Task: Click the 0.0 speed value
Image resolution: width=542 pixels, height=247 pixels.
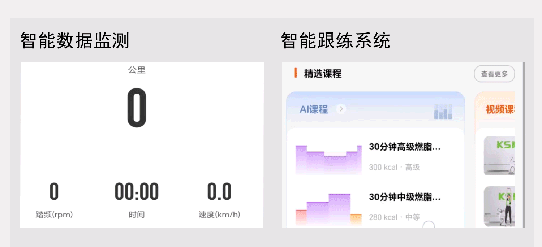Action: [x=219, y=192]
